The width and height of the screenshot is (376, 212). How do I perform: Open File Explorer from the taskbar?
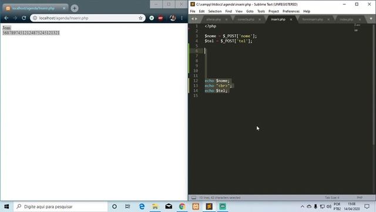pyautogui.click(x=155, y=207)
